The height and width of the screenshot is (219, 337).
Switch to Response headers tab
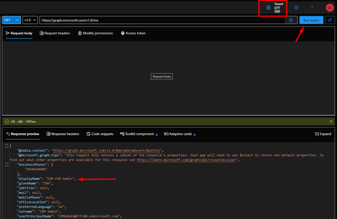point(63,134)
